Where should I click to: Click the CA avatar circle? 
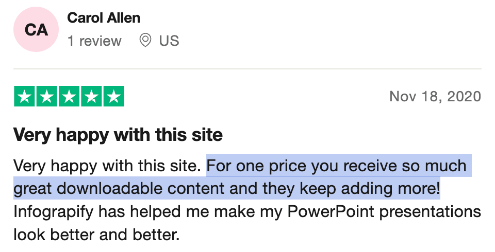pos(36,29)
